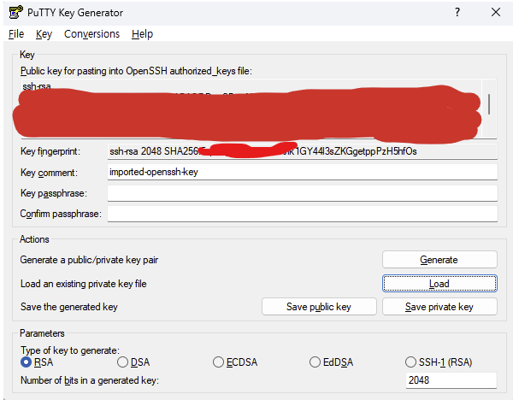
Task: Click the Load button
Action: tap(439, 284)
